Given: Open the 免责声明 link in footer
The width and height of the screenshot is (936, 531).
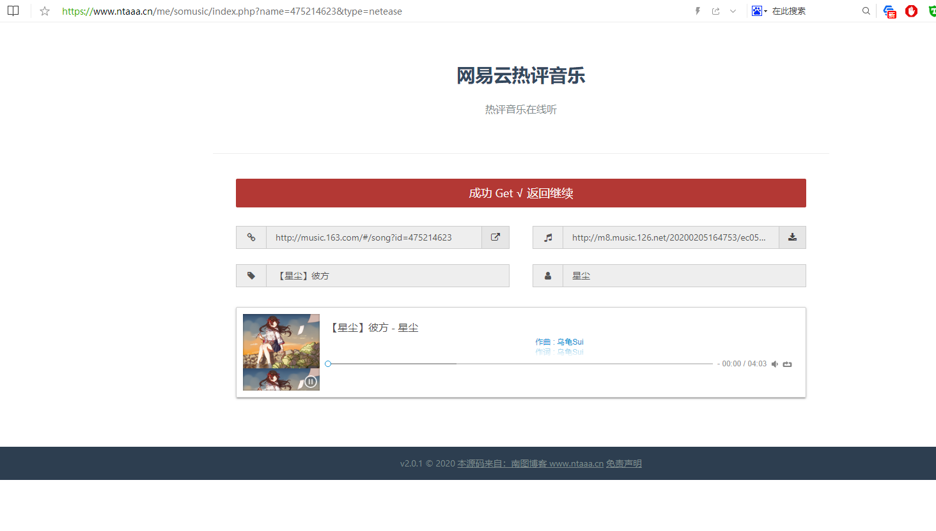Looking at the screenshot, I should click(x=623, y=463).
